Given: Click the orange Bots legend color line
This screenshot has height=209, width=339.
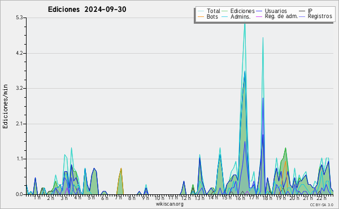Looking at the screenshot, I should (201, 16).
